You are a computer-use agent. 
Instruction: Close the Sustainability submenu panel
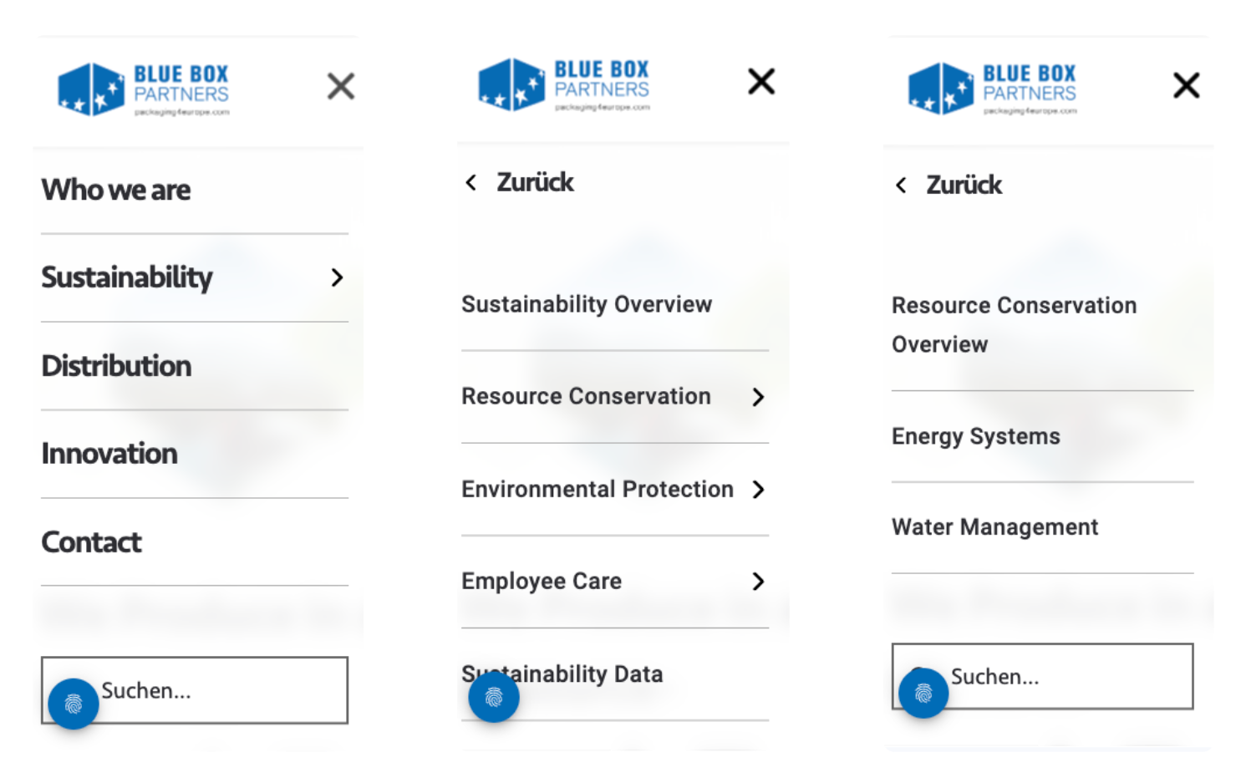tap(761, 82)
